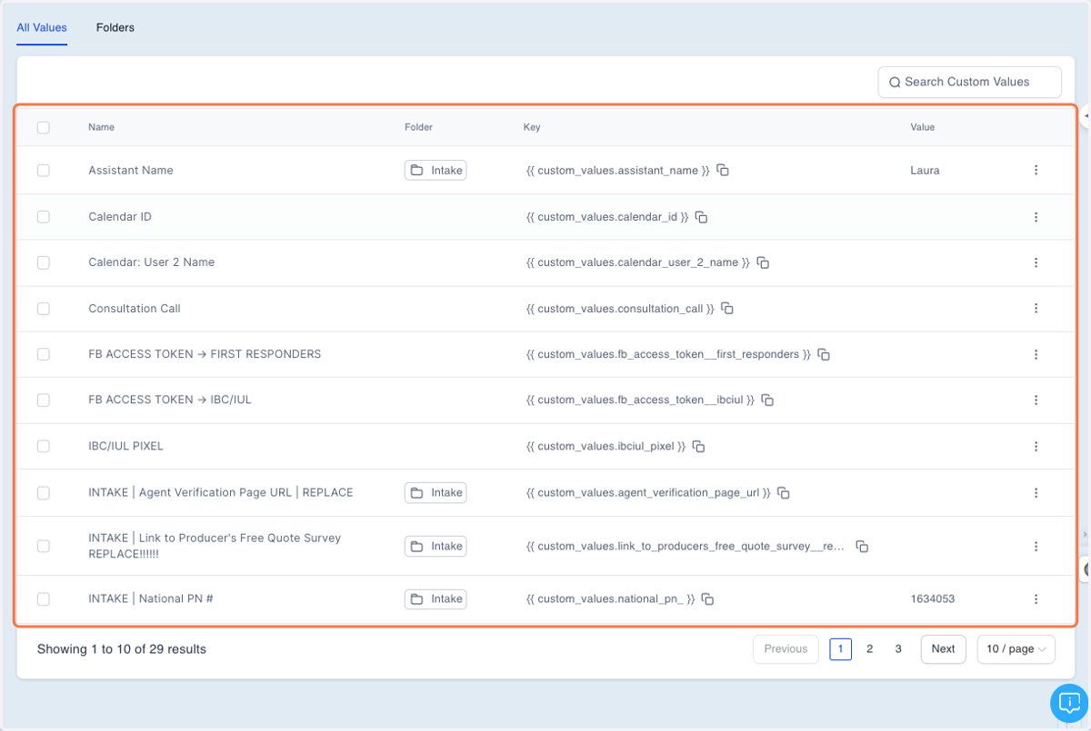Focus the Search Custom Values field
Screen dimensions: 1091x731
pos(969,82)
